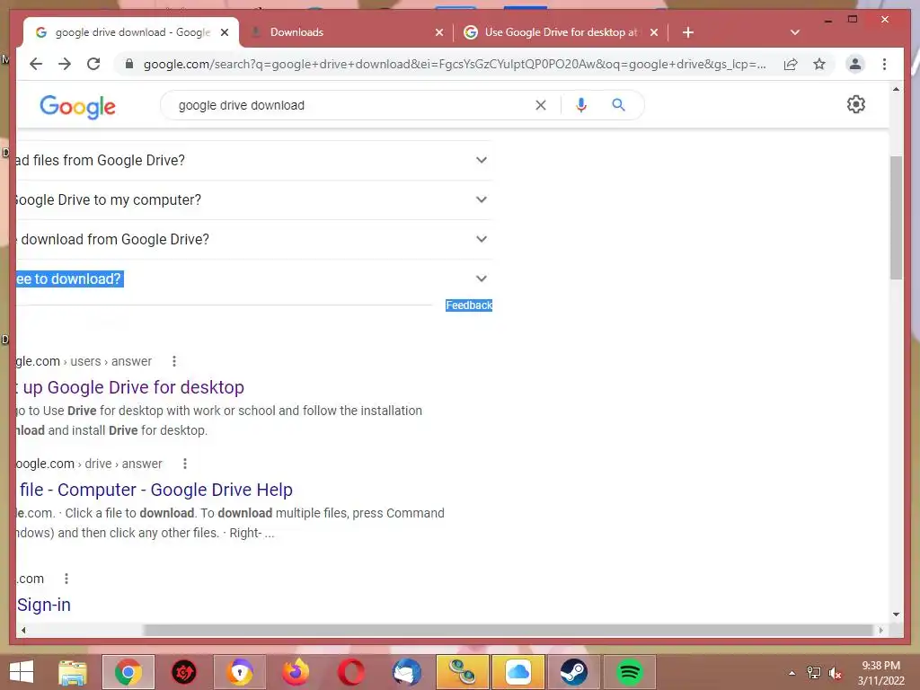Close the Use Google Drive for desktop tab
920x690 pixels.
[654, 32]
